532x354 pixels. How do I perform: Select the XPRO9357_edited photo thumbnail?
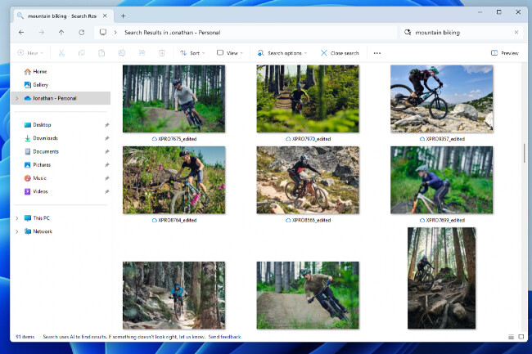tap(441, 99)
